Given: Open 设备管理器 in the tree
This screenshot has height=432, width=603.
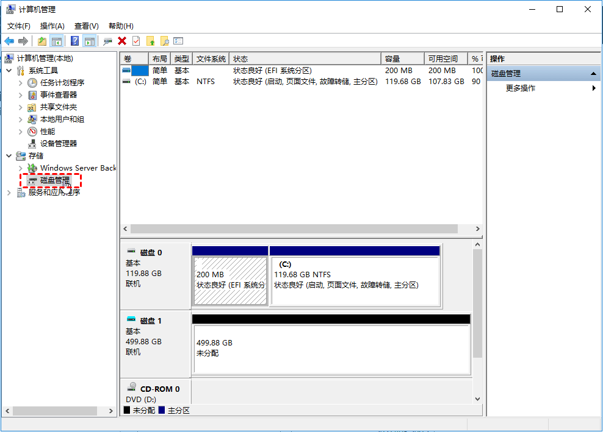Looking at the screenshot, I should pyautogui.click(x=59, y=144).
